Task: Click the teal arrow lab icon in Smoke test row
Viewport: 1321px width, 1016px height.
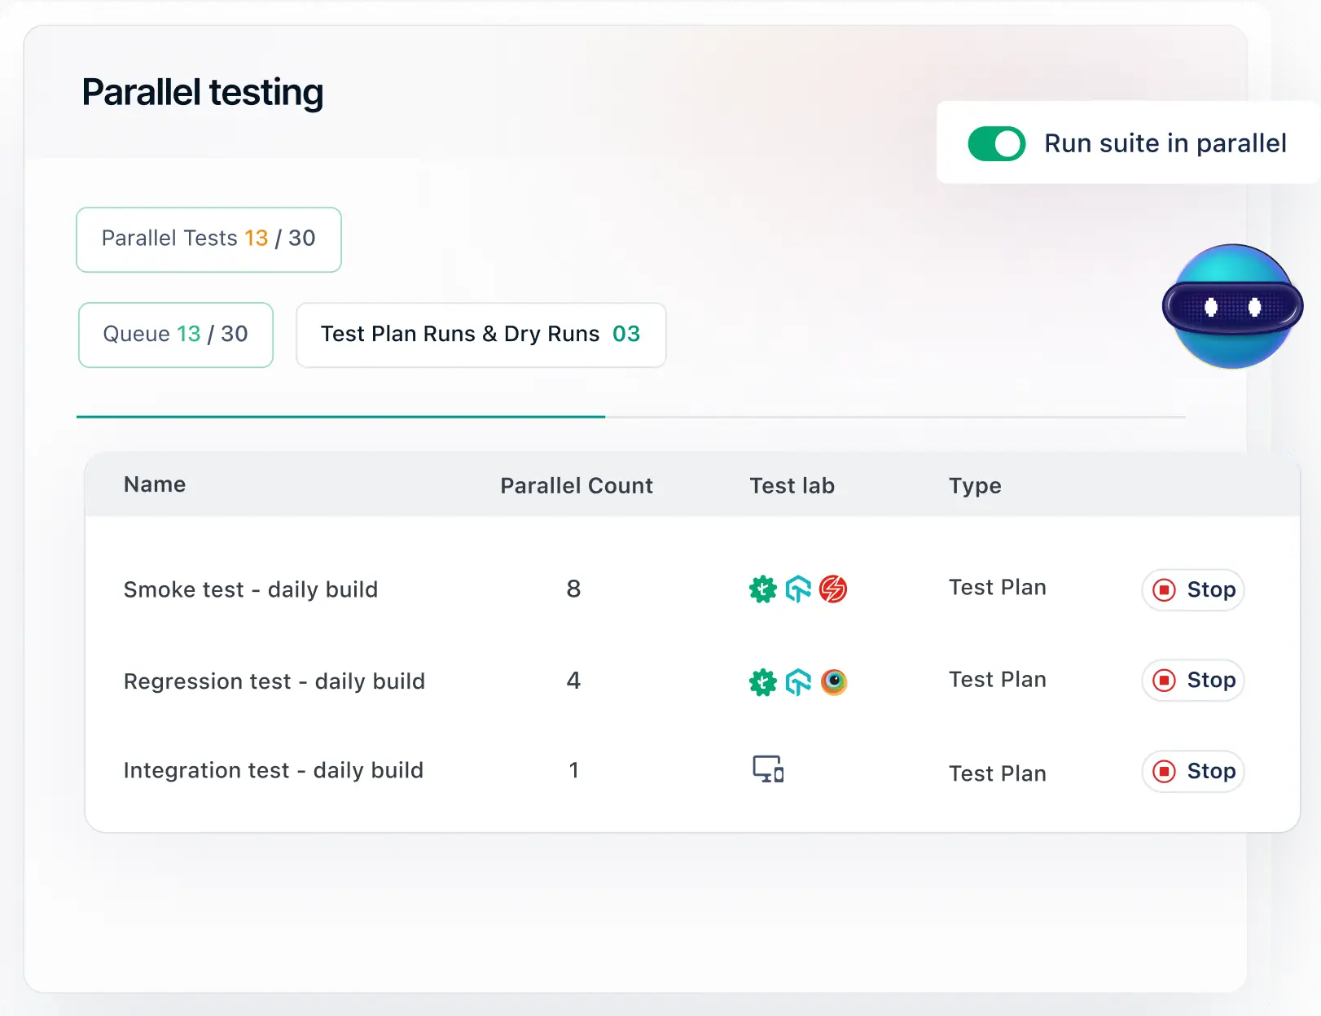Action: click(798, 589)
